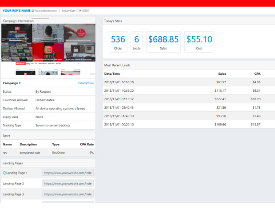Screen dimensions: 275x211
Task: Click the Landing Page 2 URL field
Action: click(68, 183)
